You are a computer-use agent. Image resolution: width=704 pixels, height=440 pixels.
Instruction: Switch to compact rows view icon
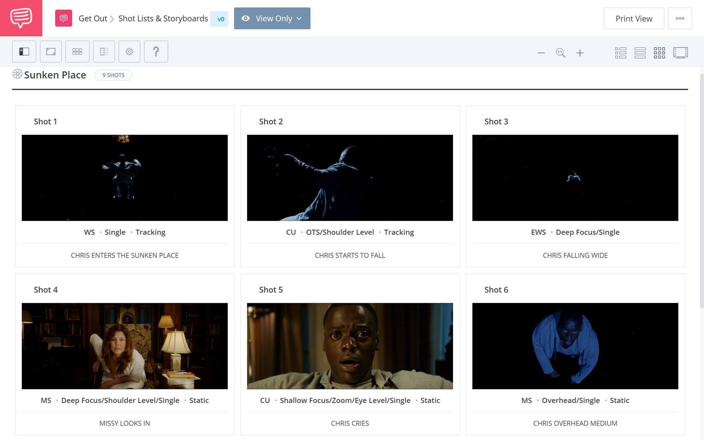[x=640, y=53]
